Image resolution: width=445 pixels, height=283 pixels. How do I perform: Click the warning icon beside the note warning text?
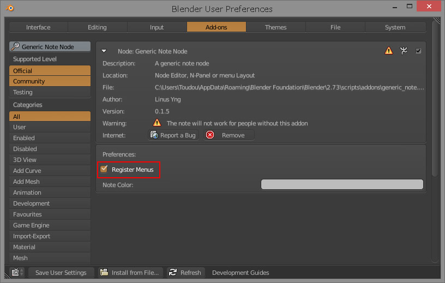[x=157, y=123]
